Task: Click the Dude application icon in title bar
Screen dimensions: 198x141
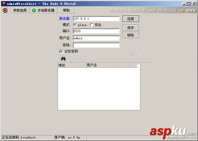Action: coord(4,4)
